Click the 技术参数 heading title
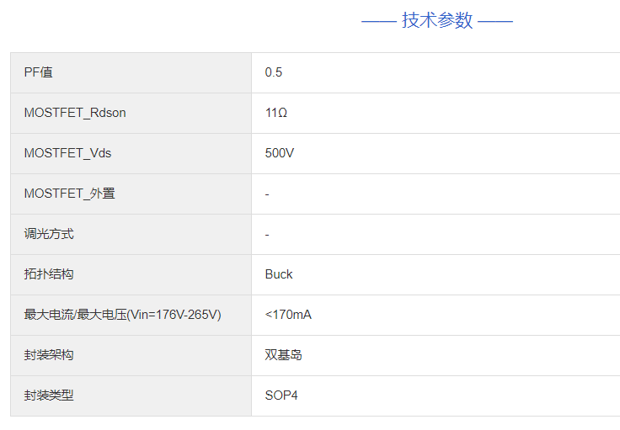Screen dimensions: 620x430 (437, 21)
